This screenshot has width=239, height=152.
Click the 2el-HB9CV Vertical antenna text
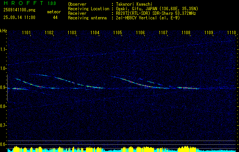[x=148, y=18]
